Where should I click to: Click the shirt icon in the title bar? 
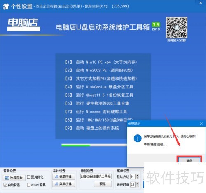pos(6,6)
